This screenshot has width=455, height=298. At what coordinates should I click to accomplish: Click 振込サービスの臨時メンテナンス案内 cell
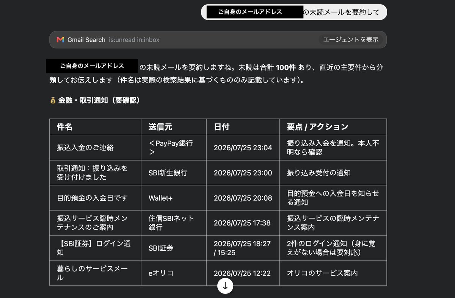click(x=333, y=223)
